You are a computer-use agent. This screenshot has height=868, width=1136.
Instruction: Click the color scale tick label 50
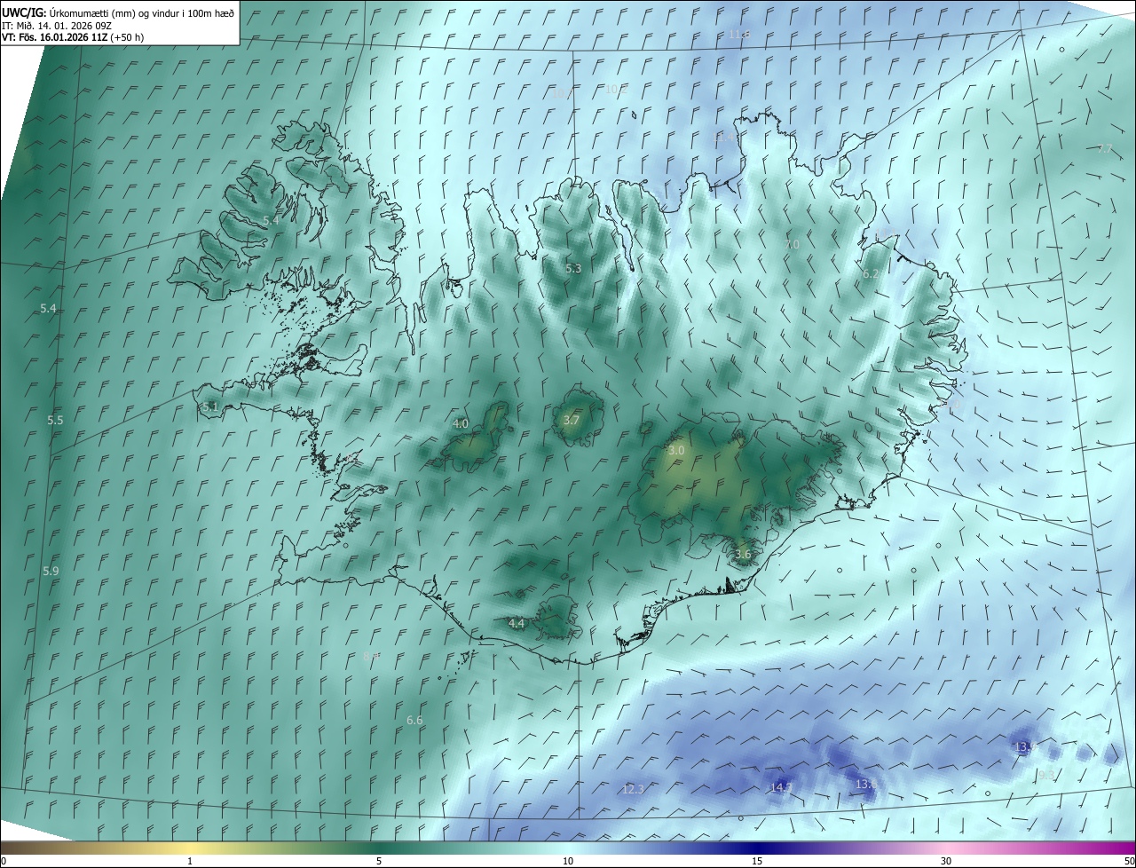coord(1129,861)
